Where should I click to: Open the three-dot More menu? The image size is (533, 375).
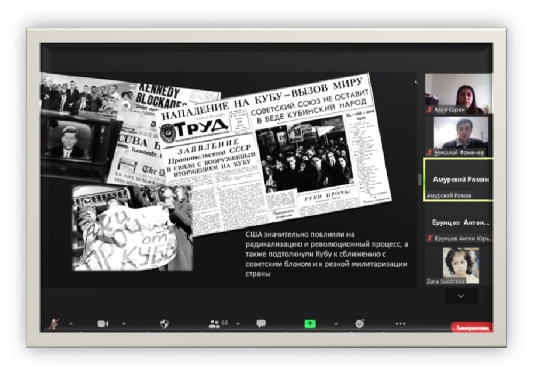click(x=400, y=323)
